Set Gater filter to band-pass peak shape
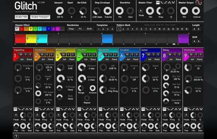 [155, 109]
